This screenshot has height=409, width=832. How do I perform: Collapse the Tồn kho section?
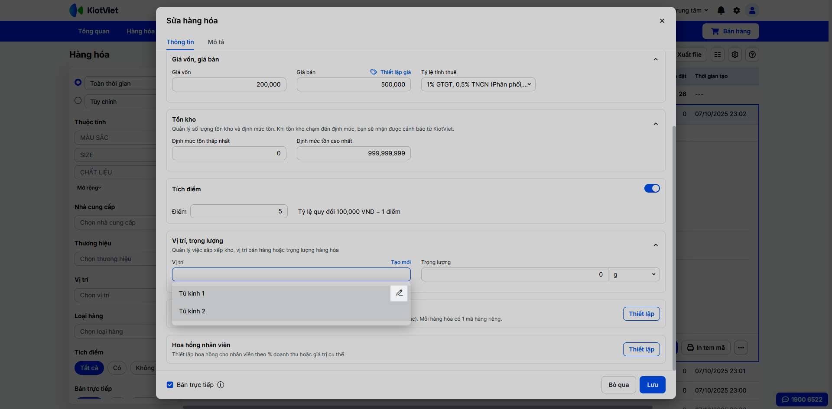point(656,124)
